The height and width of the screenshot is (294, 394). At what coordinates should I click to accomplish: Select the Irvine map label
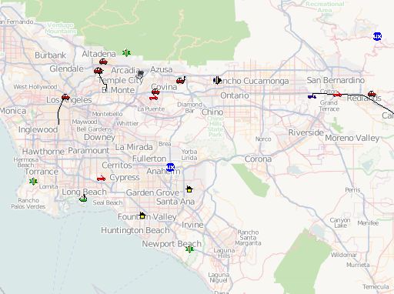tap(192, 225)
